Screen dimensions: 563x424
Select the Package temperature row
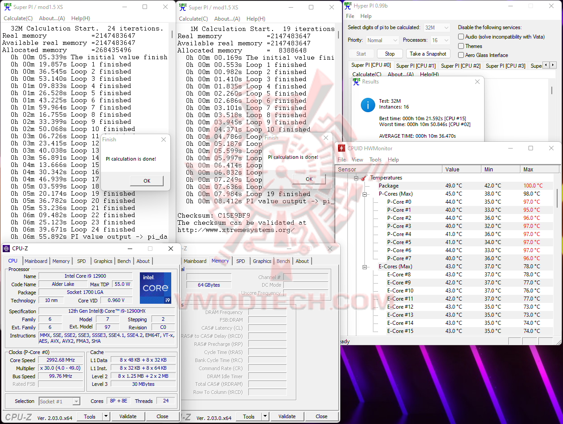445,186
